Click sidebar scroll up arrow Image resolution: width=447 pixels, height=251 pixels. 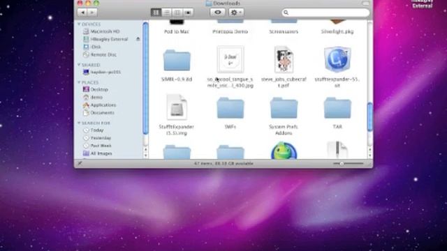145,149
